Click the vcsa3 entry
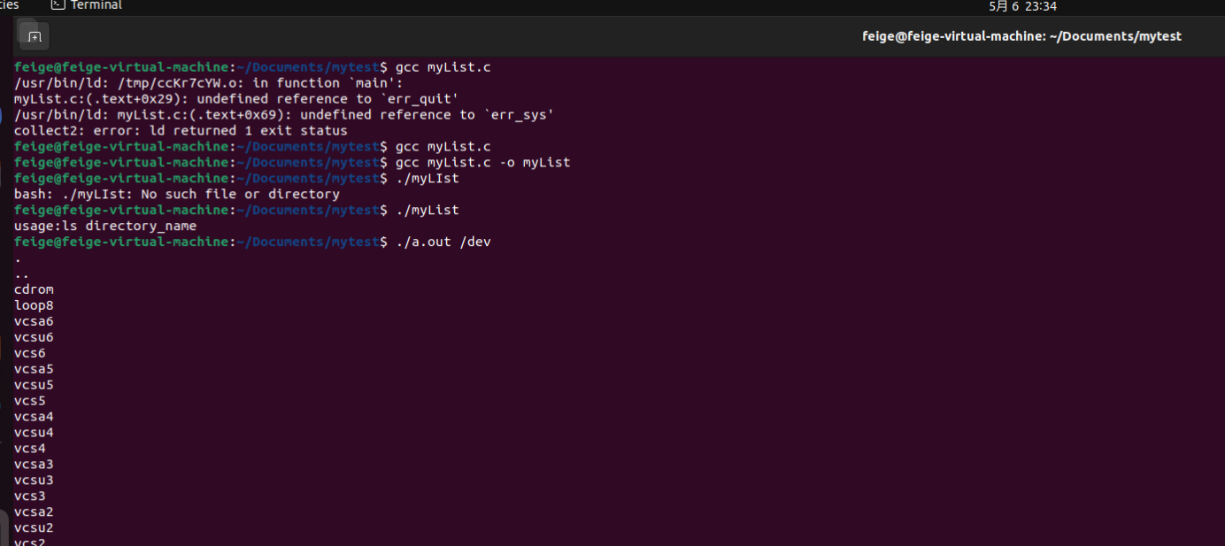Screen dimensions: 1225x546 point(34,465)
